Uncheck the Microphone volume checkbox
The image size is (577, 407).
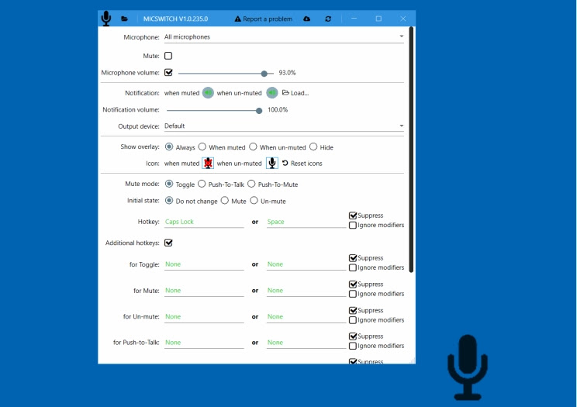pos(168,73)
